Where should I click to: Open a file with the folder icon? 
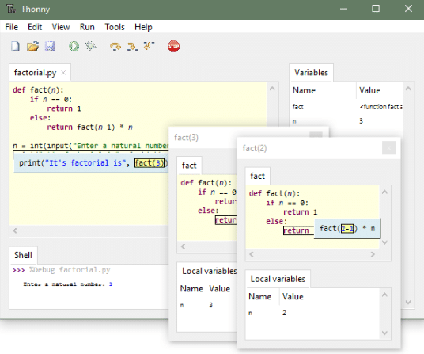(32, 46)
